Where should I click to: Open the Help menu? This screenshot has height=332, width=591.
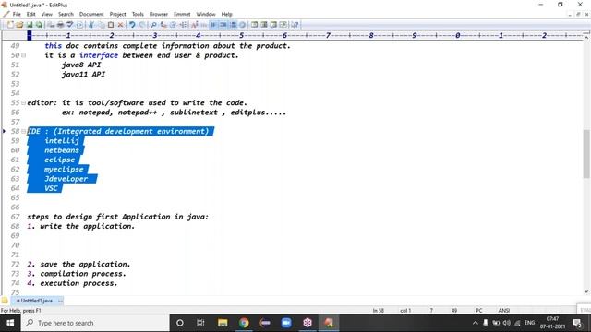(x=226, y=15)
